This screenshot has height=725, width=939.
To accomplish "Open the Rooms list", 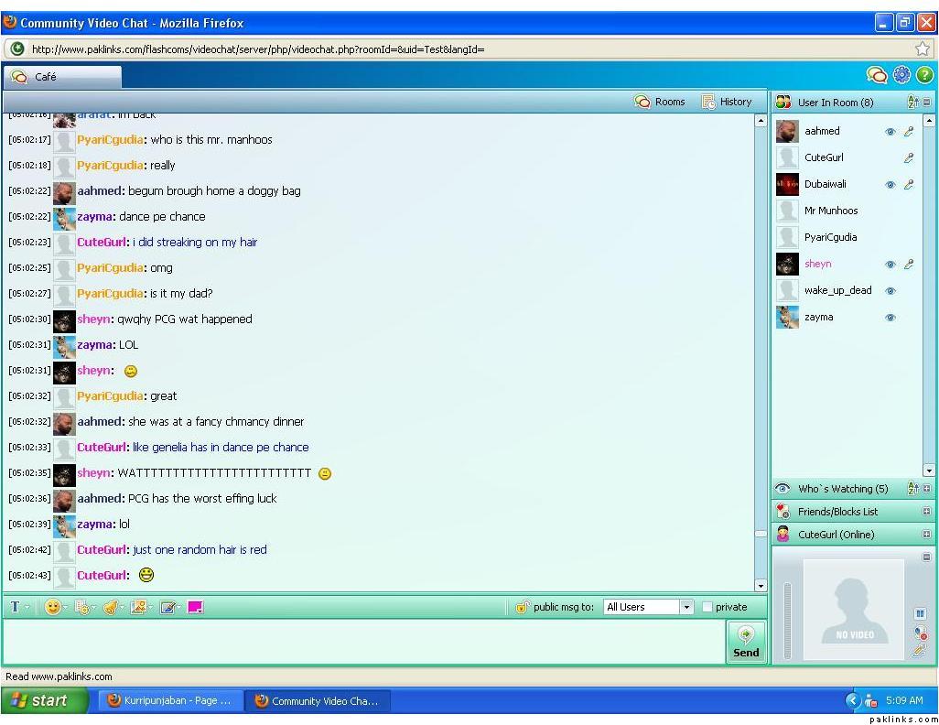I will pos(660,103).
